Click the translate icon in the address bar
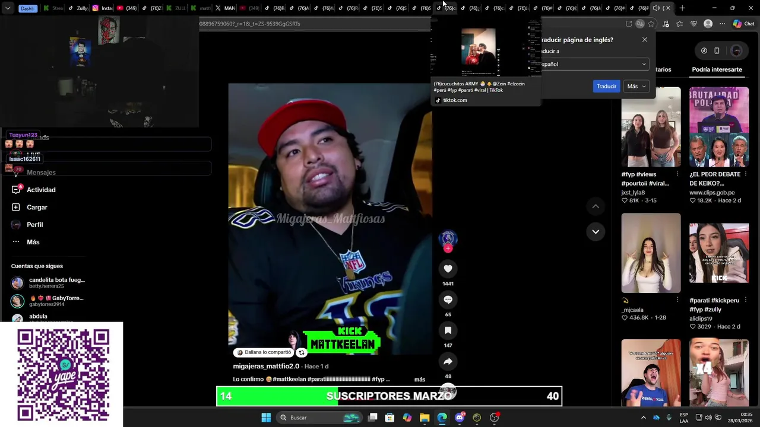This screenshot has height=427, width=760. pos(640,24)
